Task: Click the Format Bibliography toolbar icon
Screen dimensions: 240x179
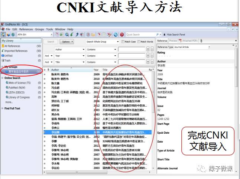Action: tap(104, 35)
